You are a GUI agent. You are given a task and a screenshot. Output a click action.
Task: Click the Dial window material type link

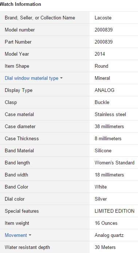[31, 78]
